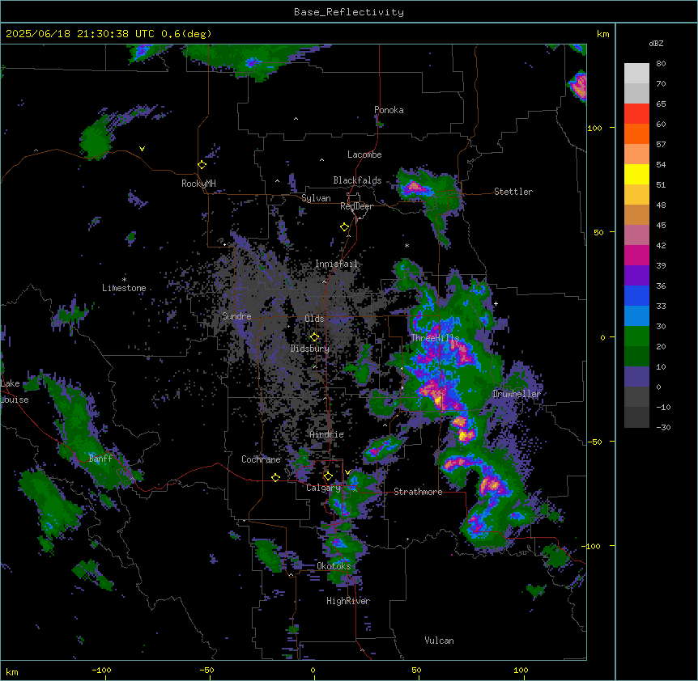This screenshot has height=681, width=698.
Task: Click the Strathmore town label
Action: coord(418,492)
